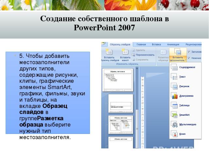Select the two-content layout thumbnail

[121, 125]
